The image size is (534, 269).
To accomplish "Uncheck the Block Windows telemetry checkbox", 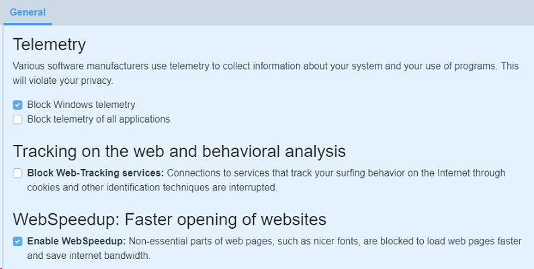I will (18, 105).
